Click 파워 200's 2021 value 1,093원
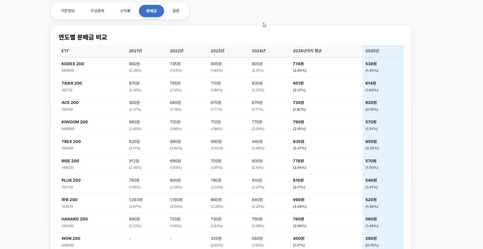The image size is (483, 249). 136,200
